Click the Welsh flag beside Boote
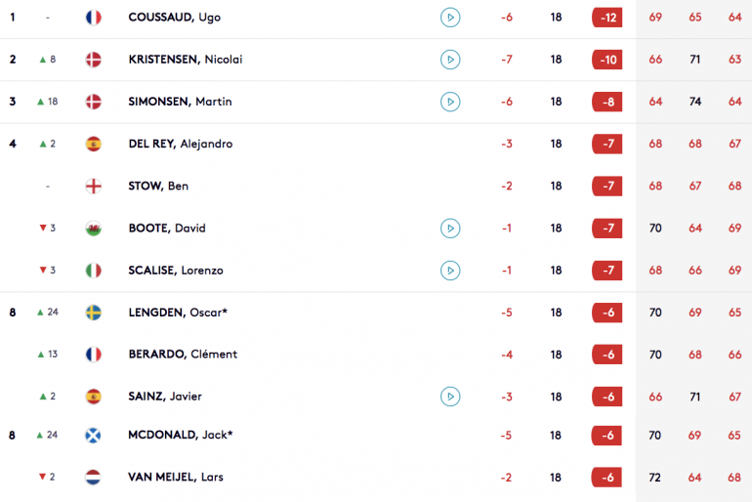This screenshot has height=502, width=752. tap(94, 229)
